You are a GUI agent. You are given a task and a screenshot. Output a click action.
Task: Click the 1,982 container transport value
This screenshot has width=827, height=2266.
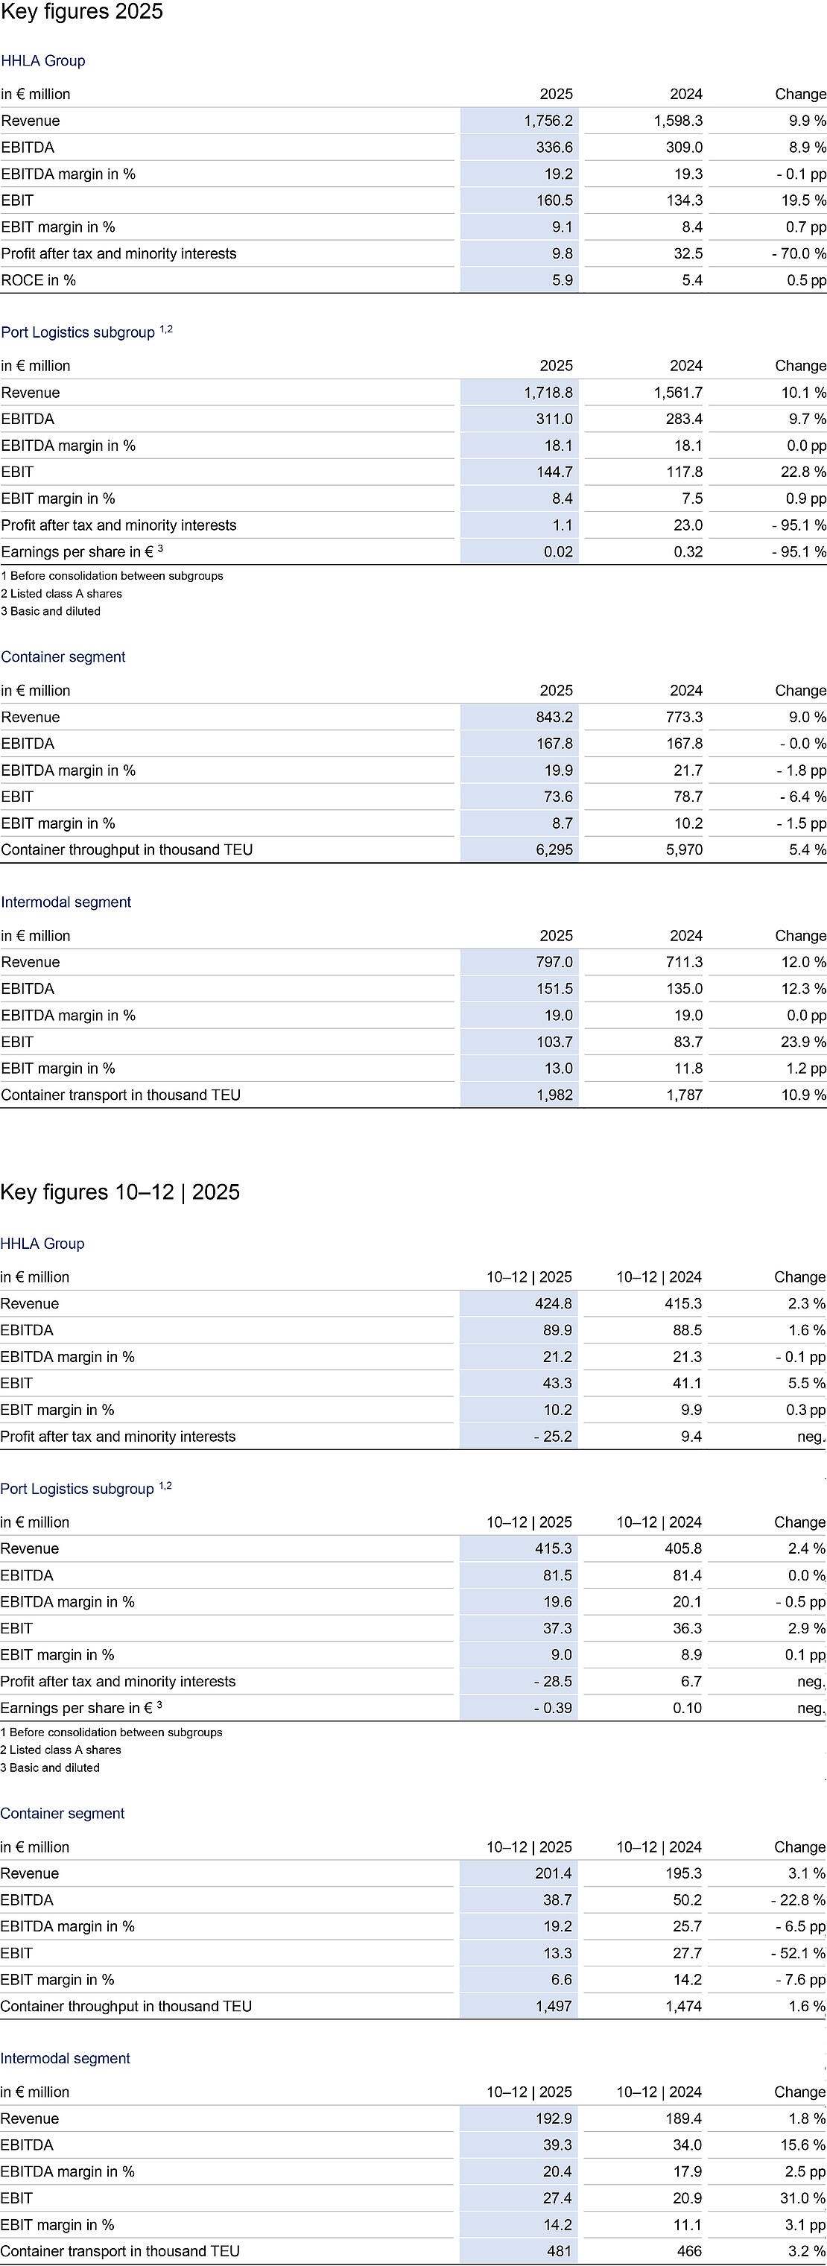pos(554,1095)
